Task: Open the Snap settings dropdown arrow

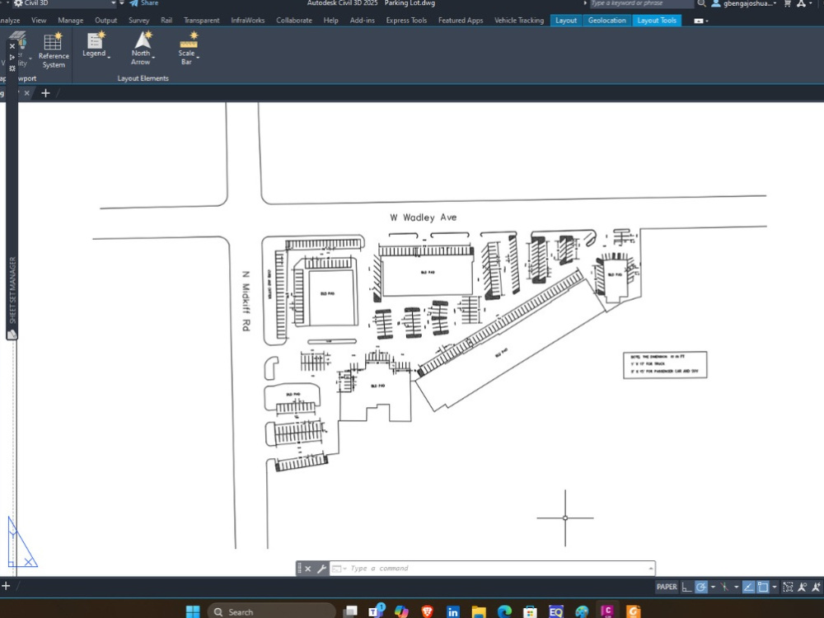Action: coord(712,587)
